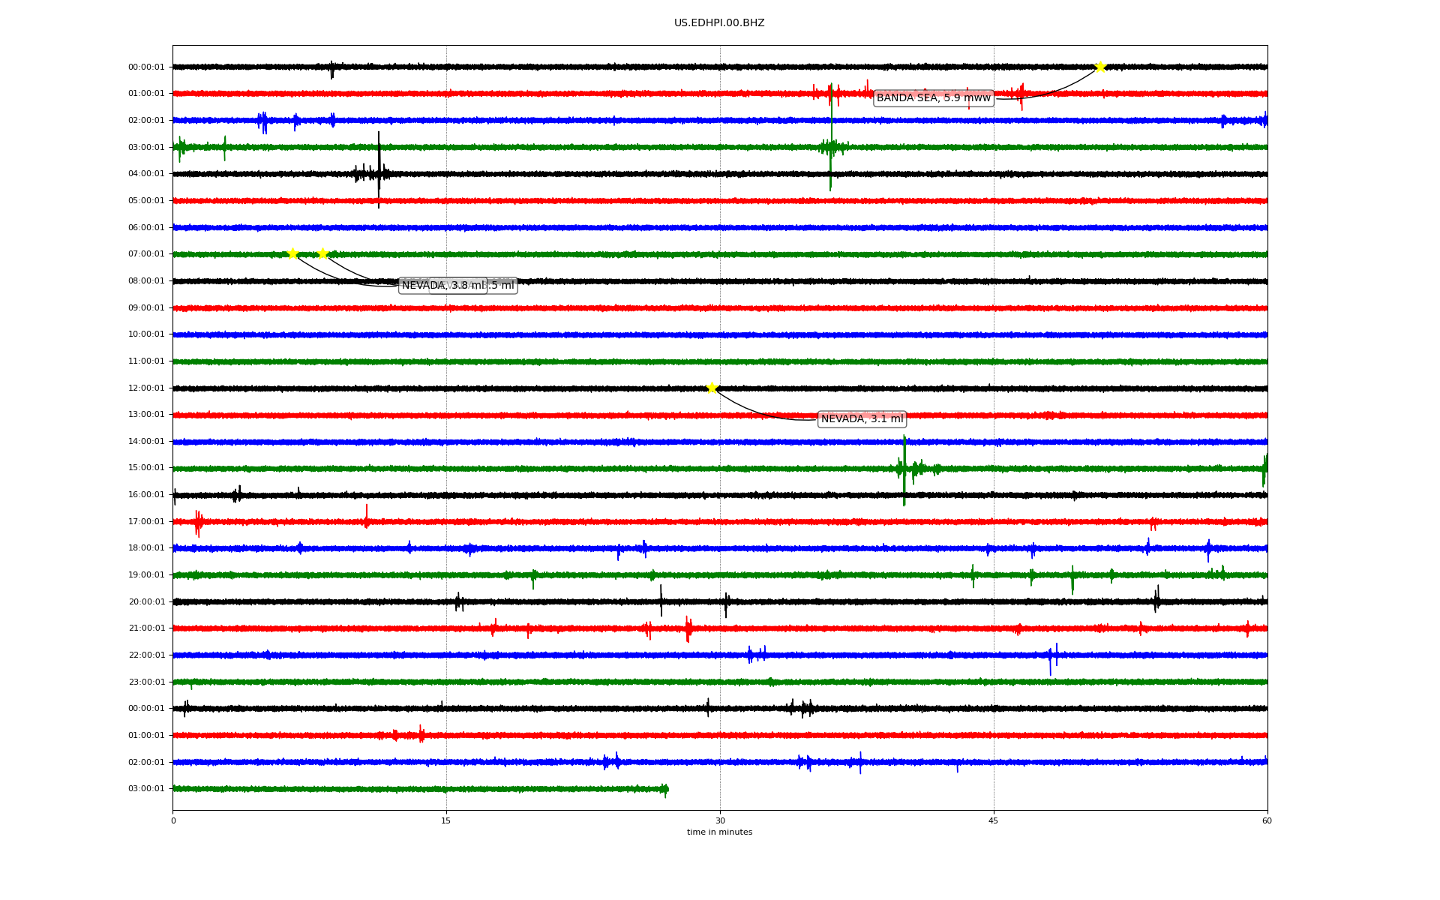The height and width of the screenshot is (900, 1440).
Task: Click the x-axis tick label 0
Action: tap(173, 820)
